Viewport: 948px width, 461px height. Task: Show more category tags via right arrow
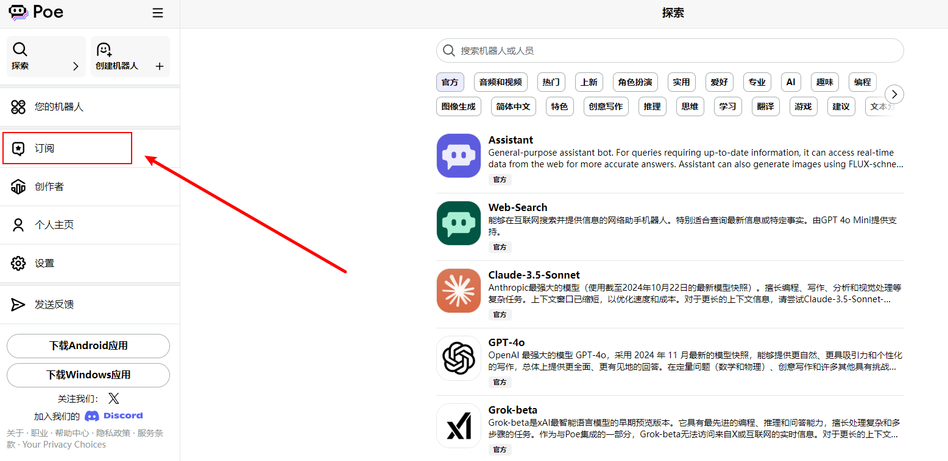pyautogui.click(x=894, y=94)
